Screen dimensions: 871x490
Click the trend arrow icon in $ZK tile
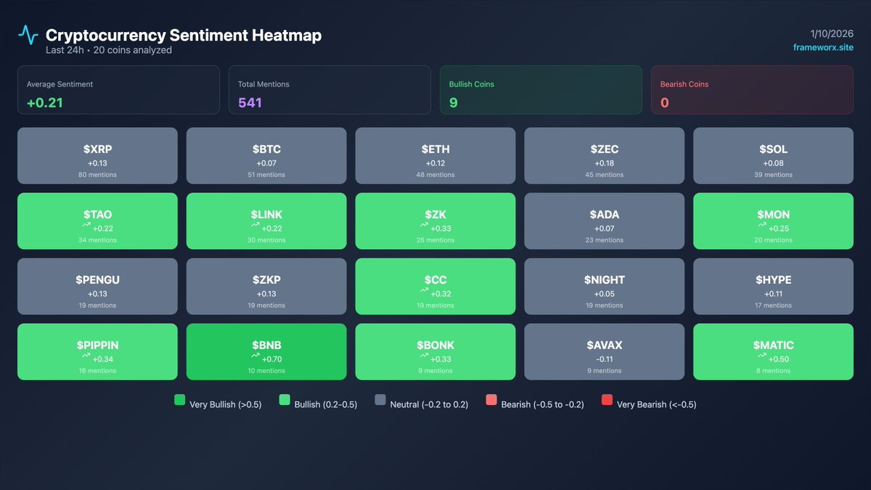(424, 226)
